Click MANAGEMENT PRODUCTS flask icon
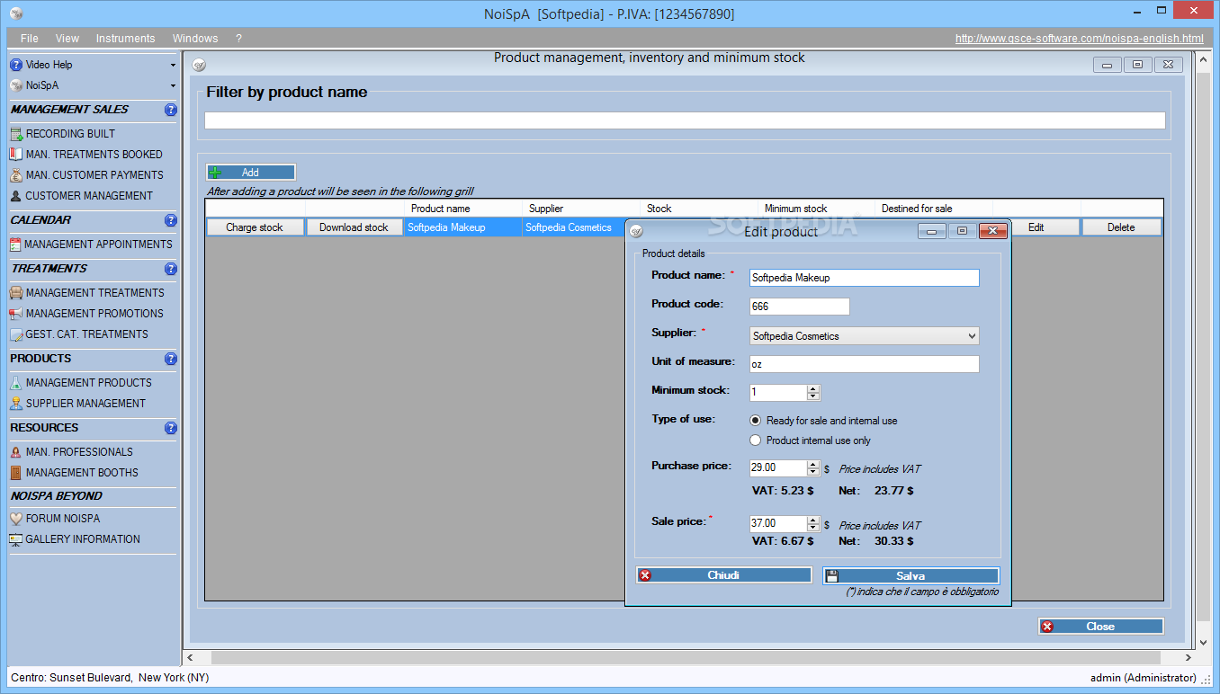This screenshot has height=694, width=1220. (x=16, y=383)
